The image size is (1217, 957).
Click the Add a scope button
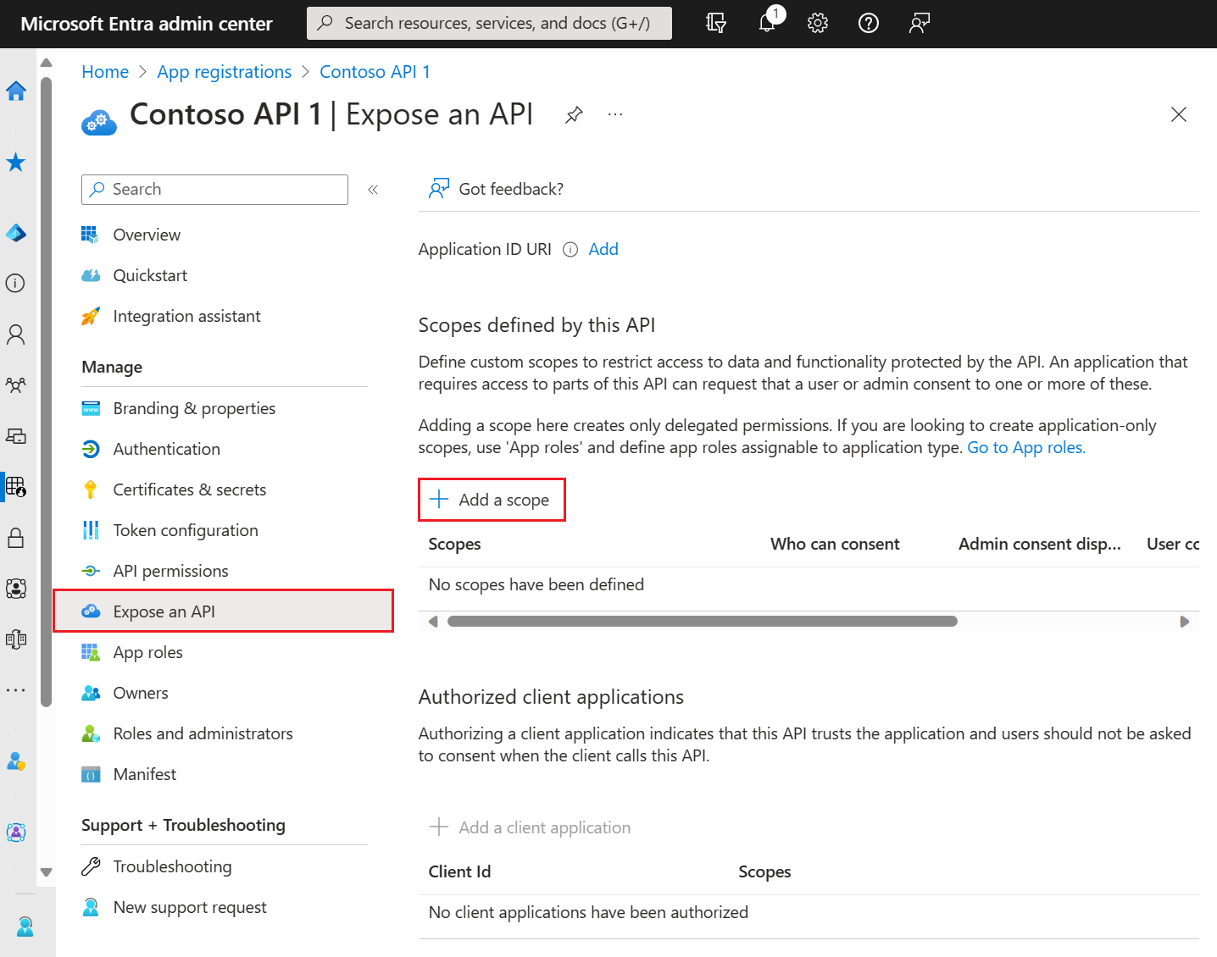(x=492, y=500)
